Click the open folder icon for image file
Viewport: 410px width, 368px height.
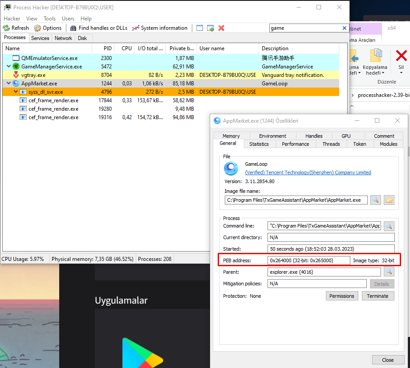point(389,200)
